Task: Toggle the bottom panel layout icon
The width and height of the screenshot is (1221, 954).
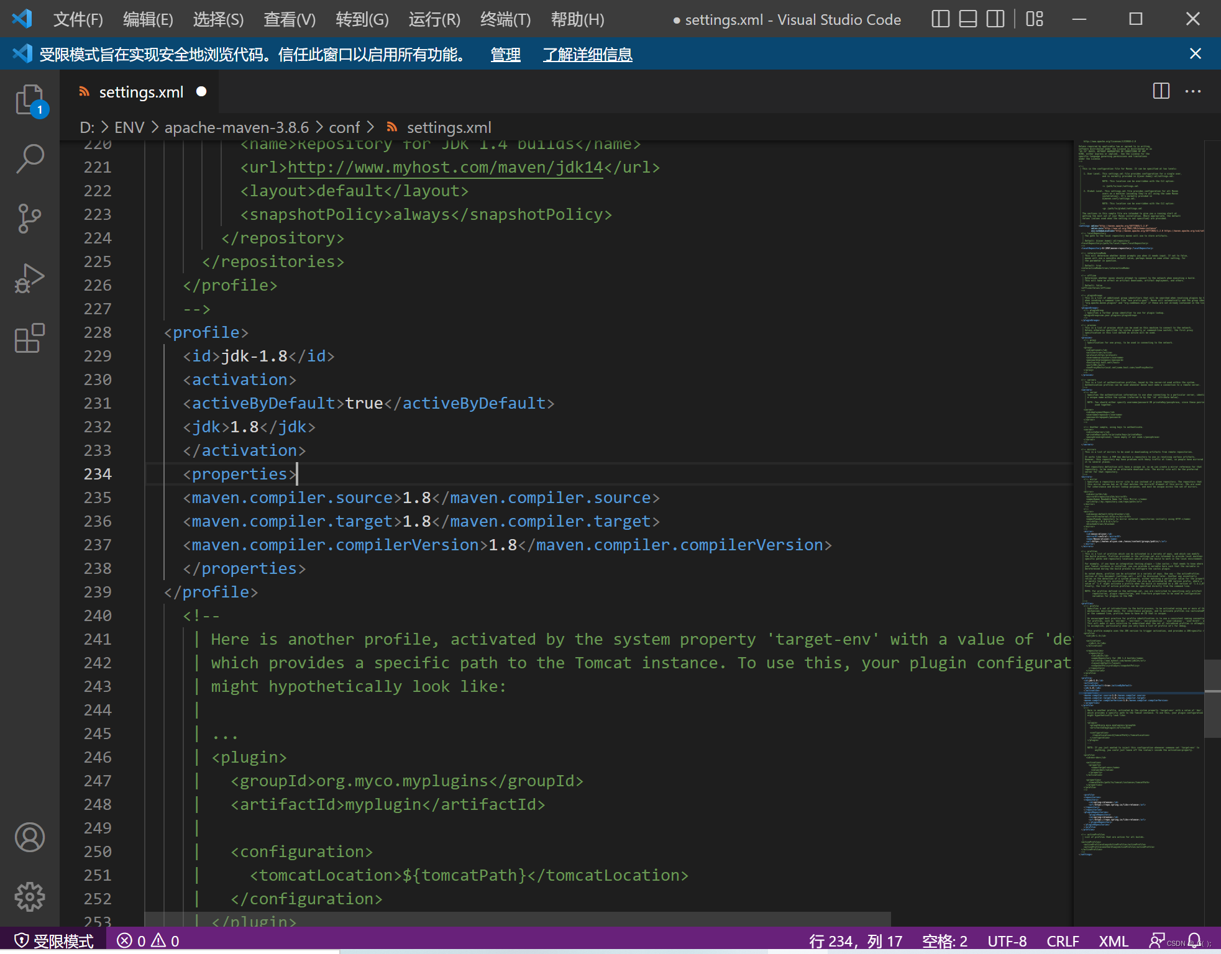Action: 967,19
